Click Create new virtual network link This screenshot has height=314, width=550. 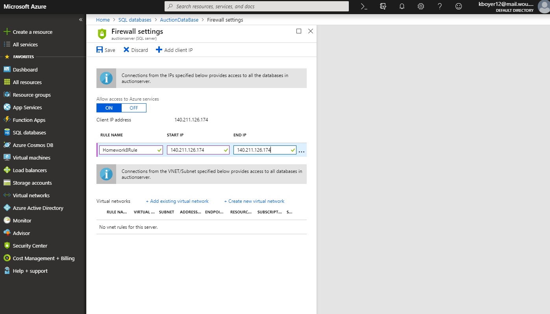click(x=254, y=201)
